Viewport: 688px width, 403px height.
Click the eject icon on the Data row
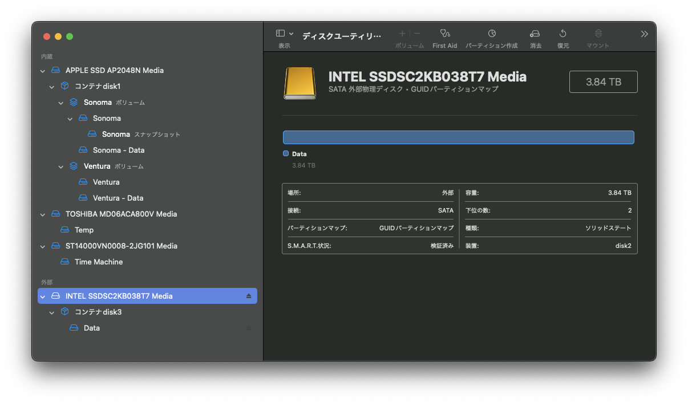[248, 328]
